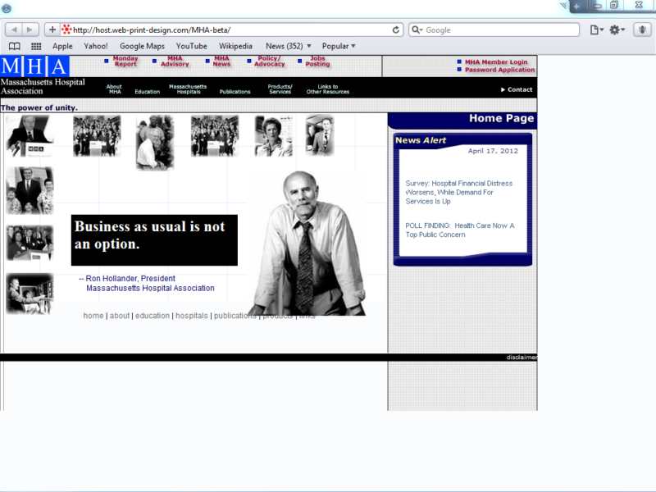Click the MHA logo

click(34, 66)
